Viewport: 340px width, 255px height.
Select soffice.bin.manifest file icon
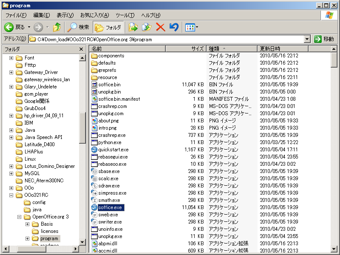pos(94,99)
